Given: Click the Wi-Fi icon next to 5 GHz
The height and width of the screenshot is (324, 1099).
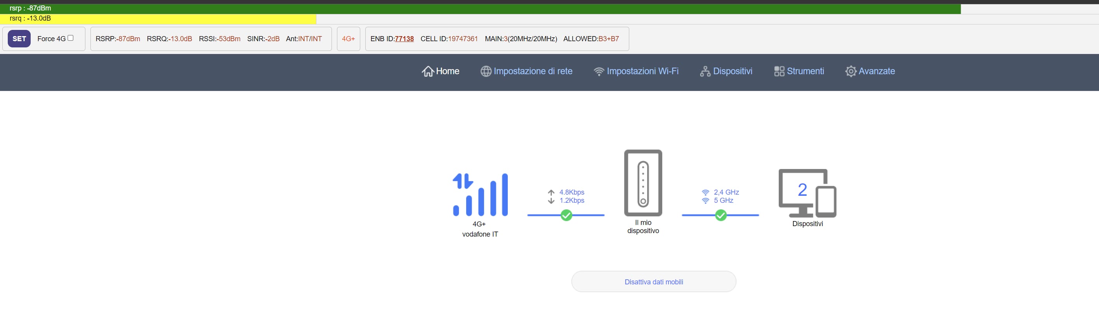Looking at the screenshot, I should pos(706,200).
